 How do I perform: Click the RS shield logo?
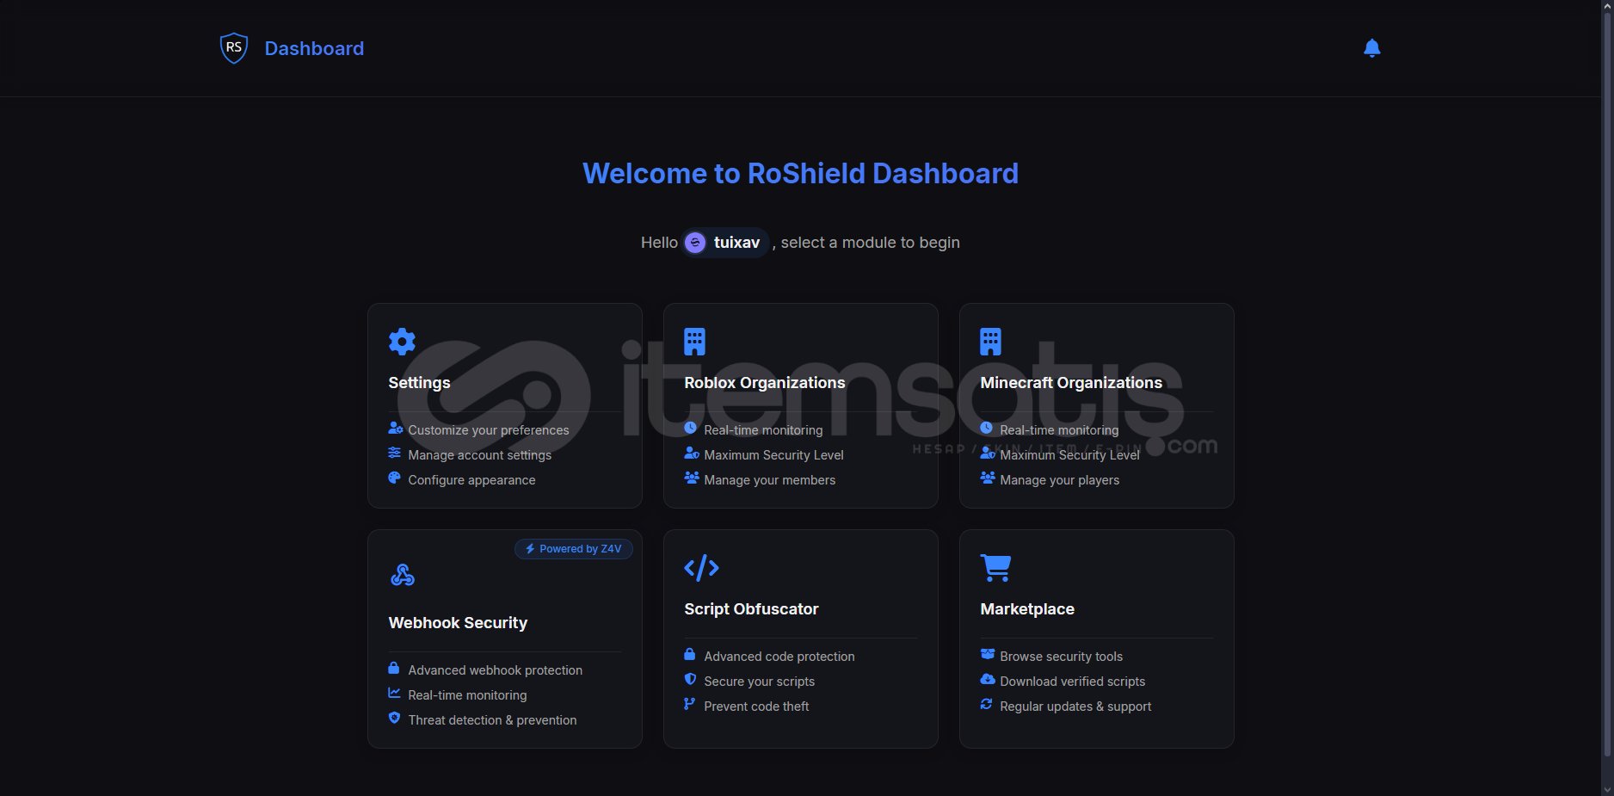(234, 48)
